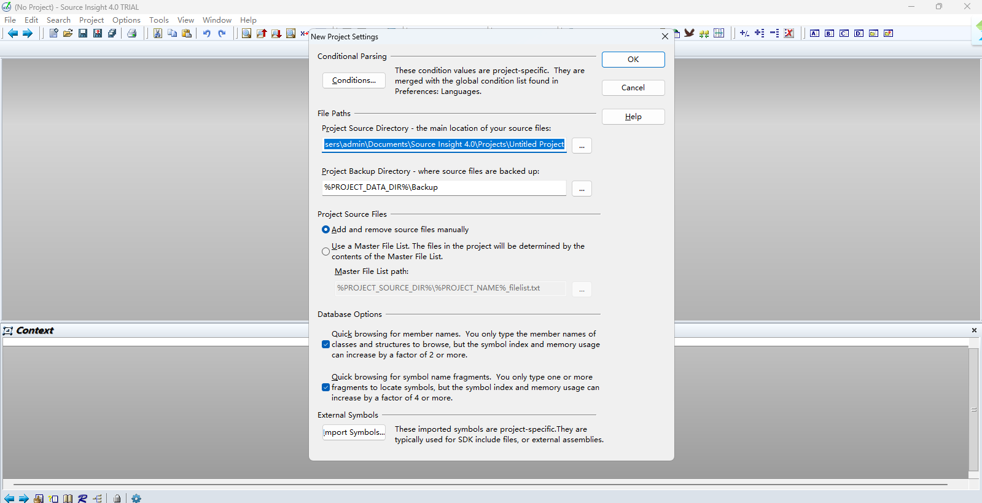
Task: Open the Conditions dialog
Action: point(354,80)
